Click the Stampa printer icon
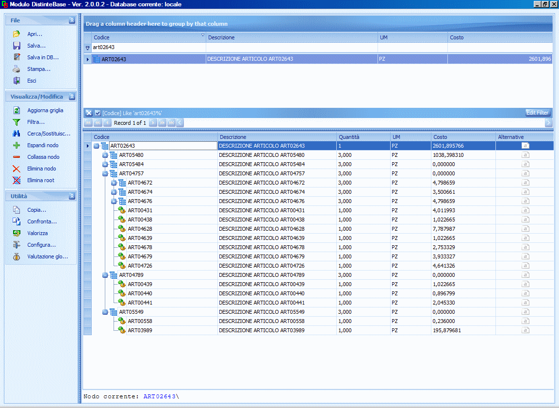The height and width of the screenshot is (408, 559). [x=16, y=69]
